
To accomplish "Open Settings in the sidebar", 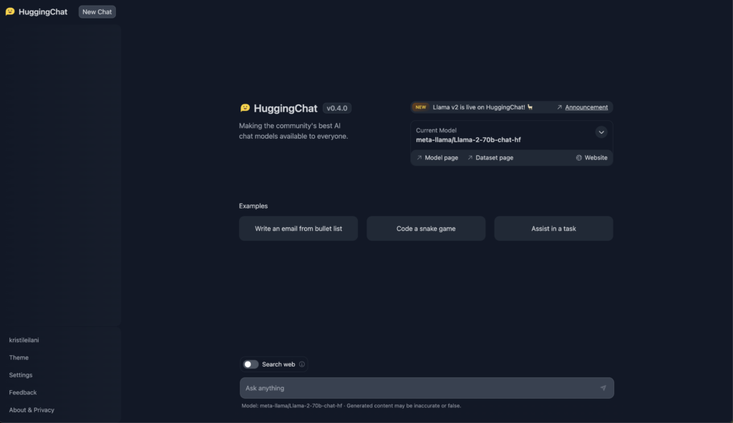I will (21, 375).
